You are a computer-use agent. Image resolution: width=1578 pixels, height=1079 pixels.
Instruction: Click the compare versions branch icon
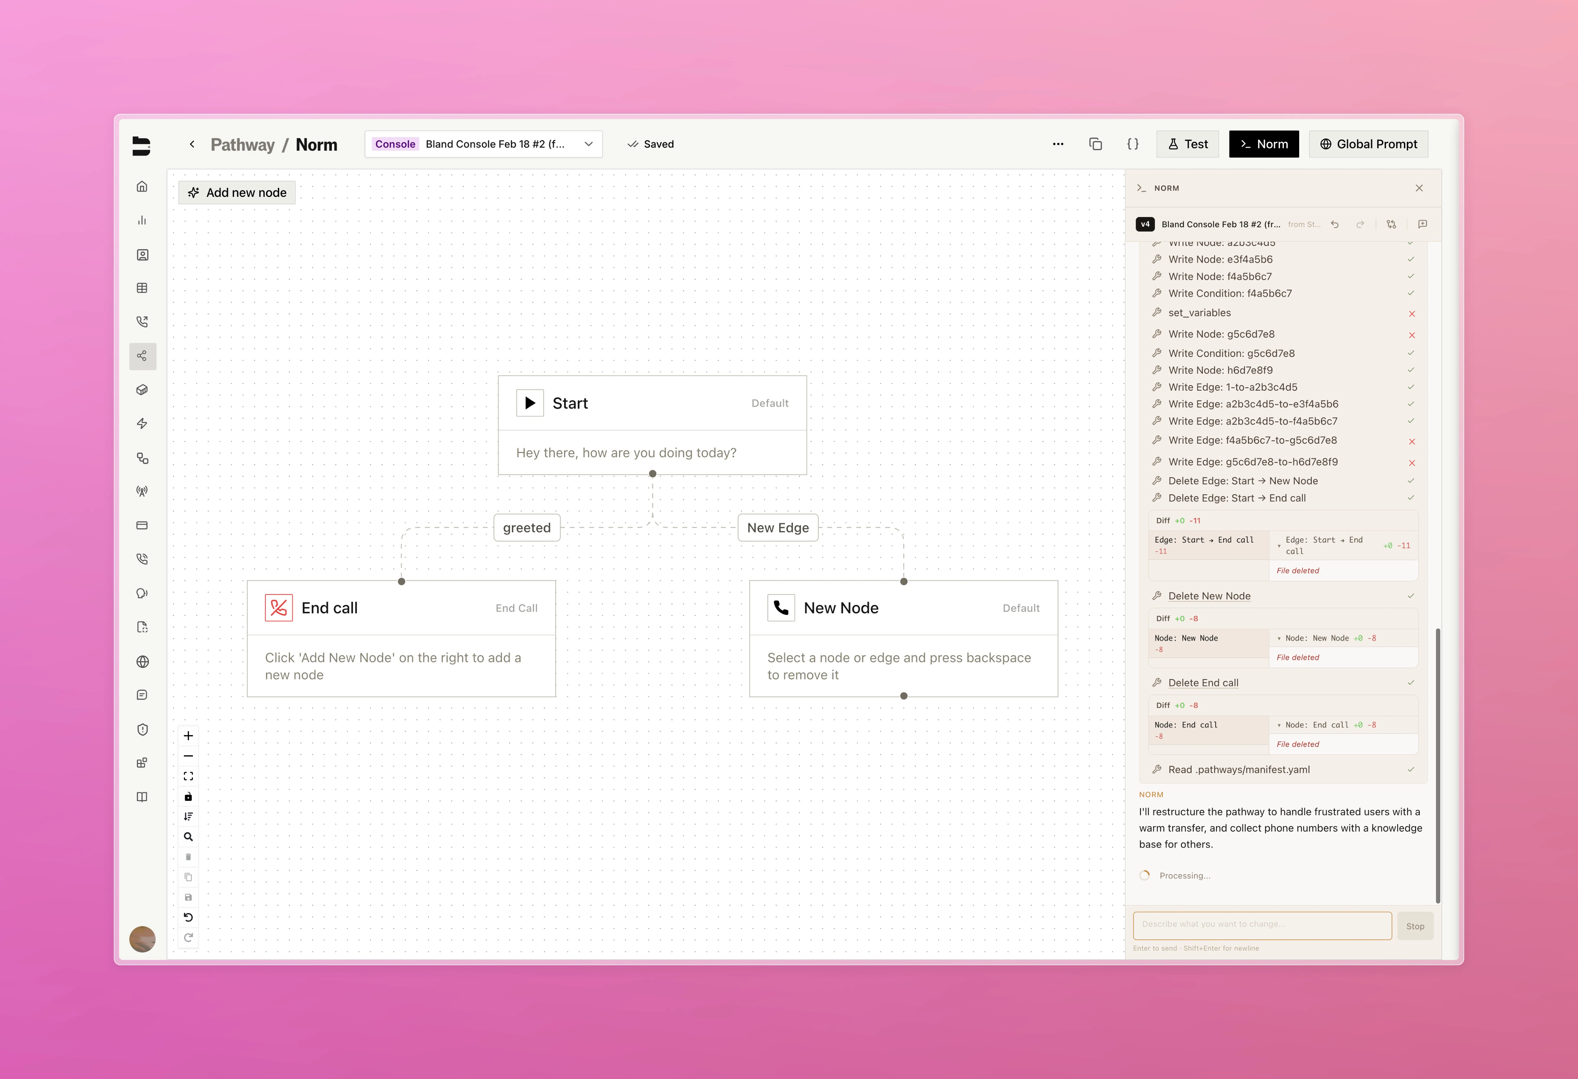[x=1391, y=224]
